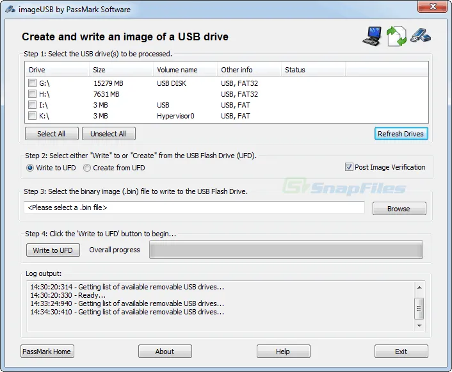Image resolution: width=452 pixels, height=372 pixels.
Task: Click 'USB, FAT' in the I:\ row
Action: point(236,105)
